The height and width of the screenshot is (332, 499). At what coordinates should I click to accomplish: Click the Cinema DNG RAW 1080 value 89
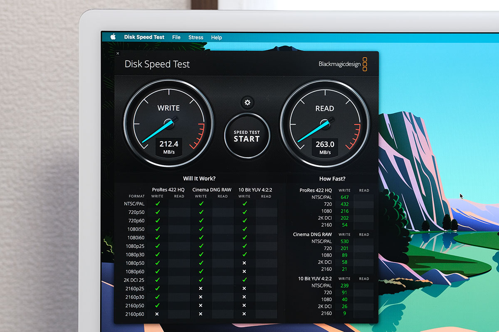tap(344, 255)
